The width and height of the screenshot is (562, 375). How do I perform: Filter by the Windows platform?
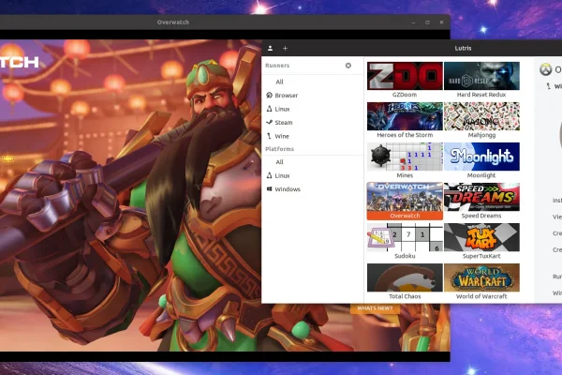pos(288,189)
